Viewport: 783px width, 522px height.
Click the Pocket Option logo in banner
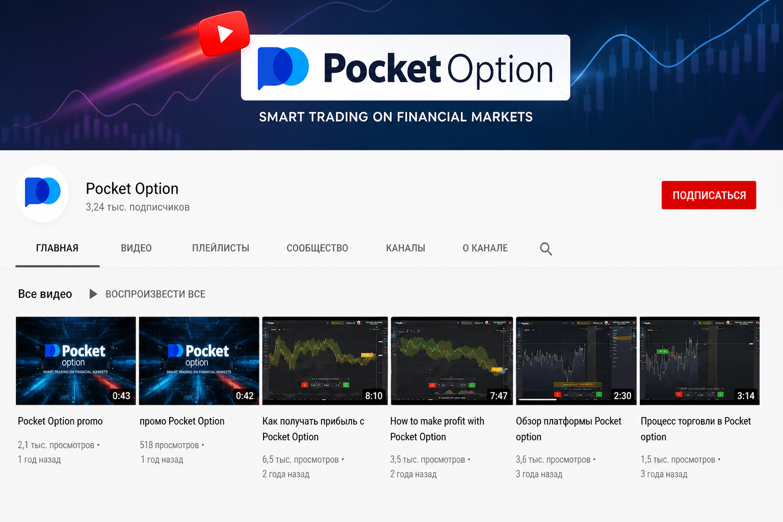point(405,68)
